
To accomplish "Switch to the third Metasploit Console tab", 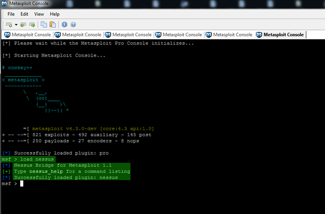I will point(129,35).
